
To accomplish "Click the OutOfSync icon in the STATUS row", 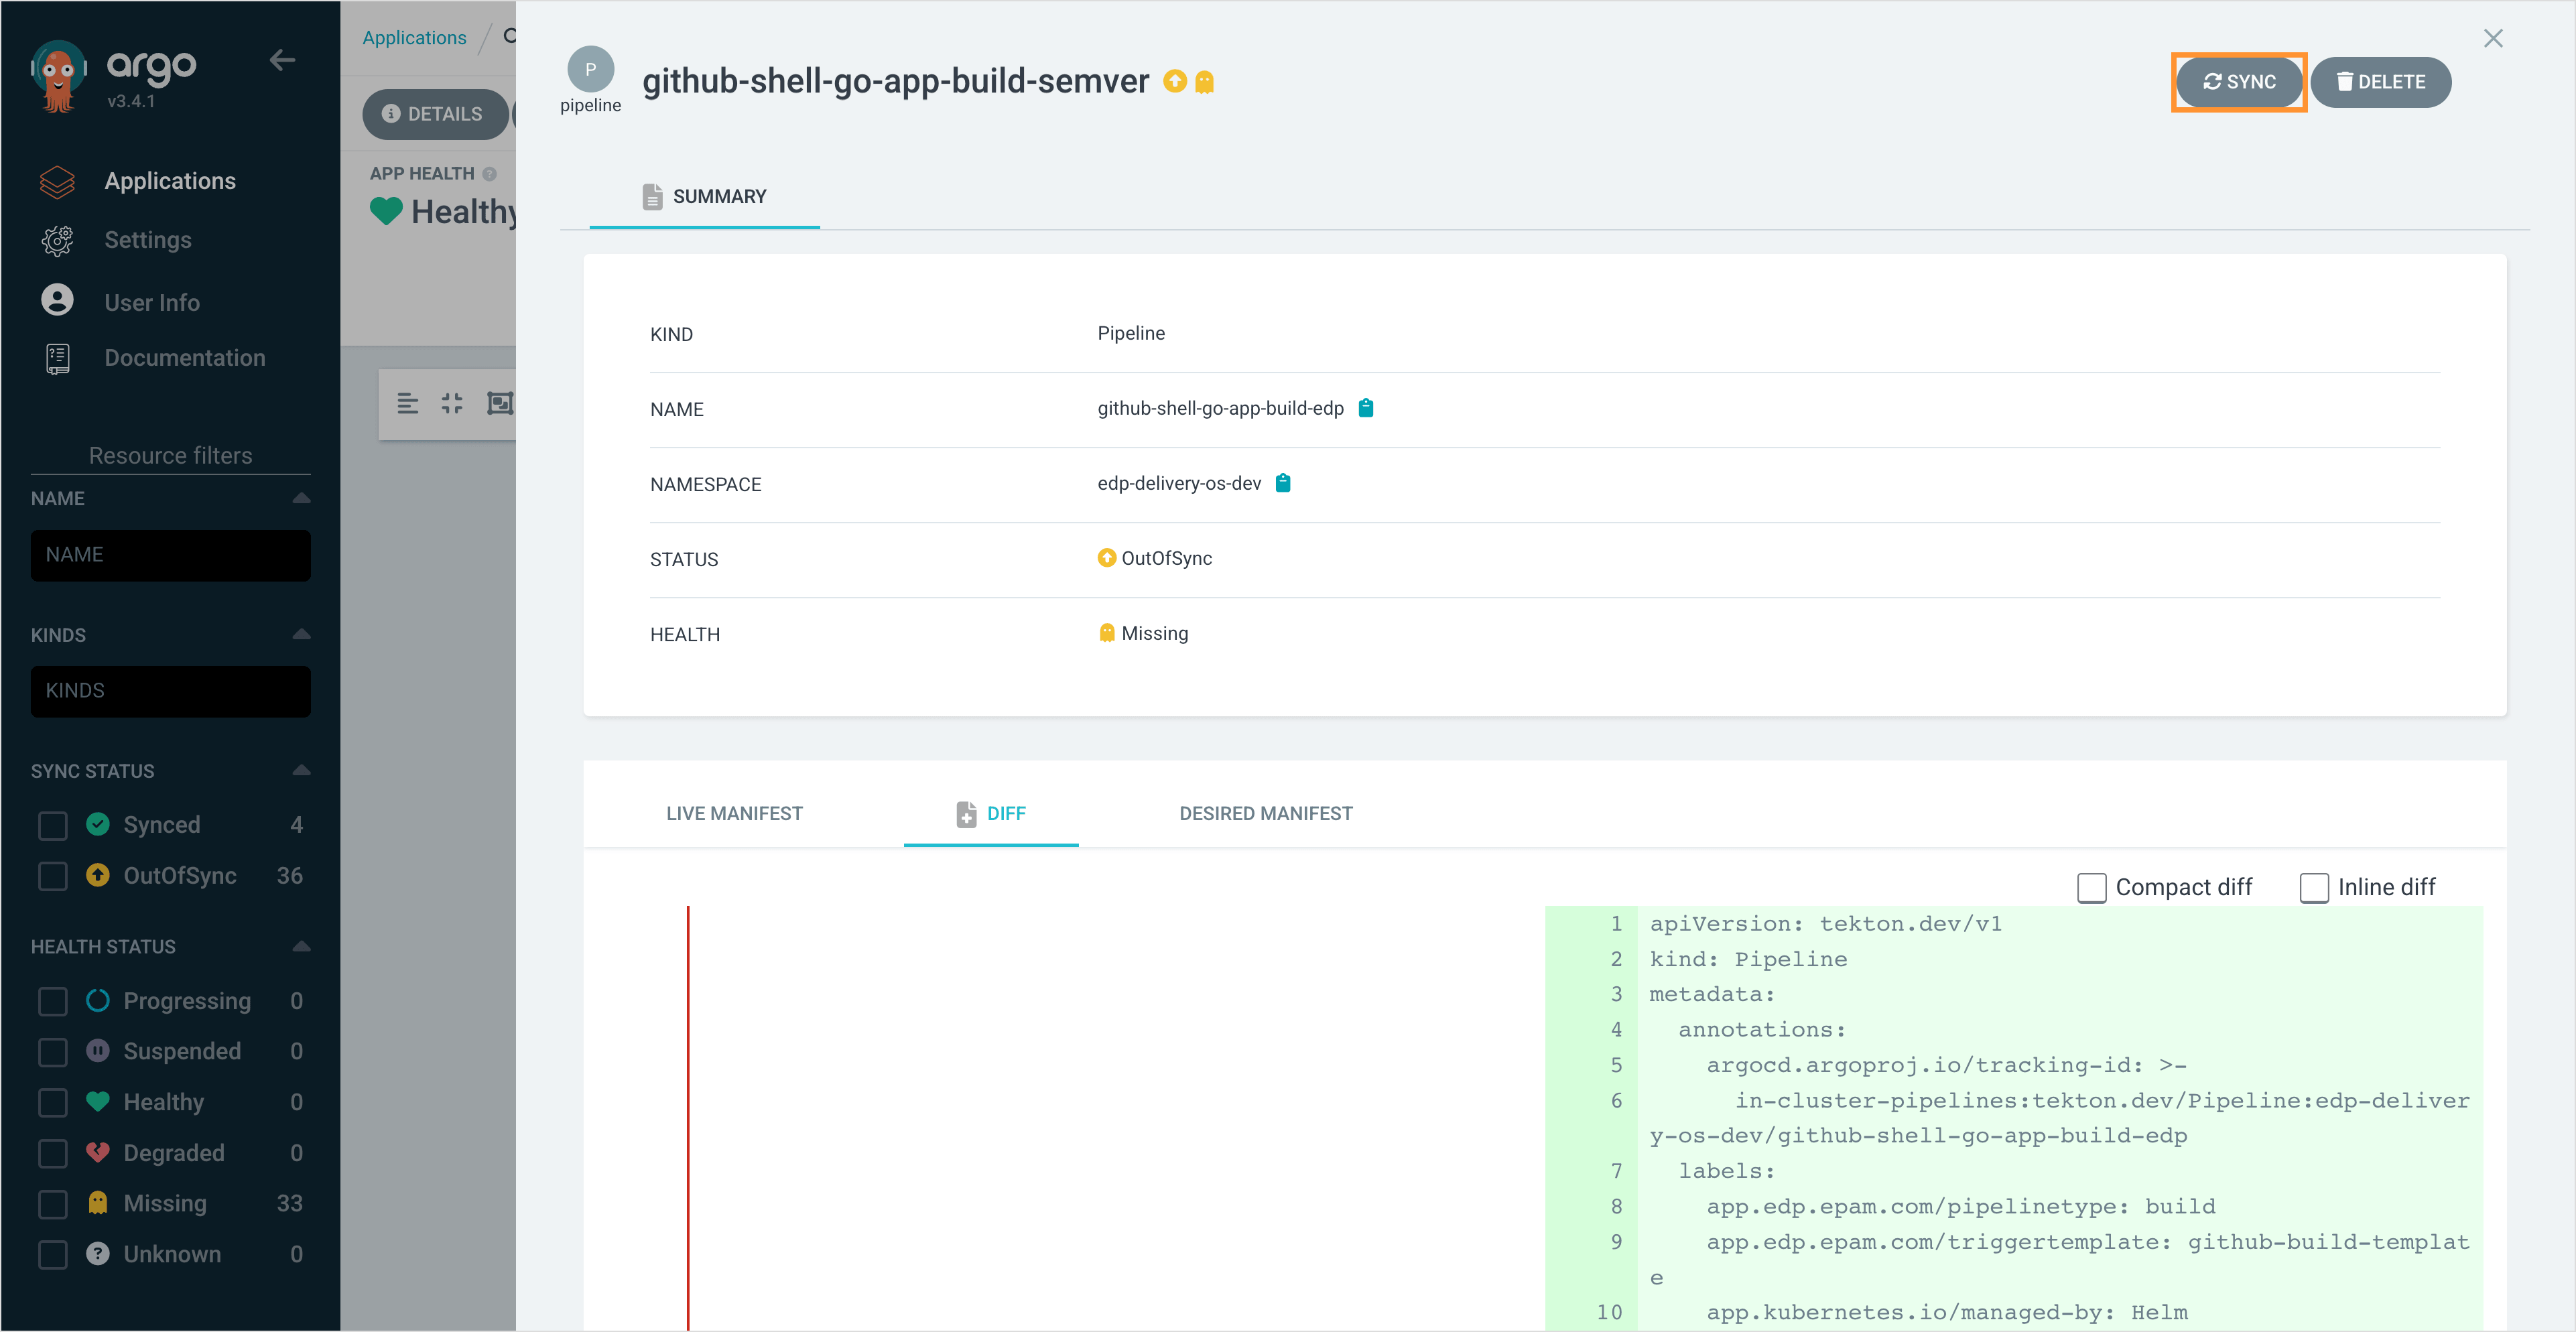I will click(x=1106, y=558).
